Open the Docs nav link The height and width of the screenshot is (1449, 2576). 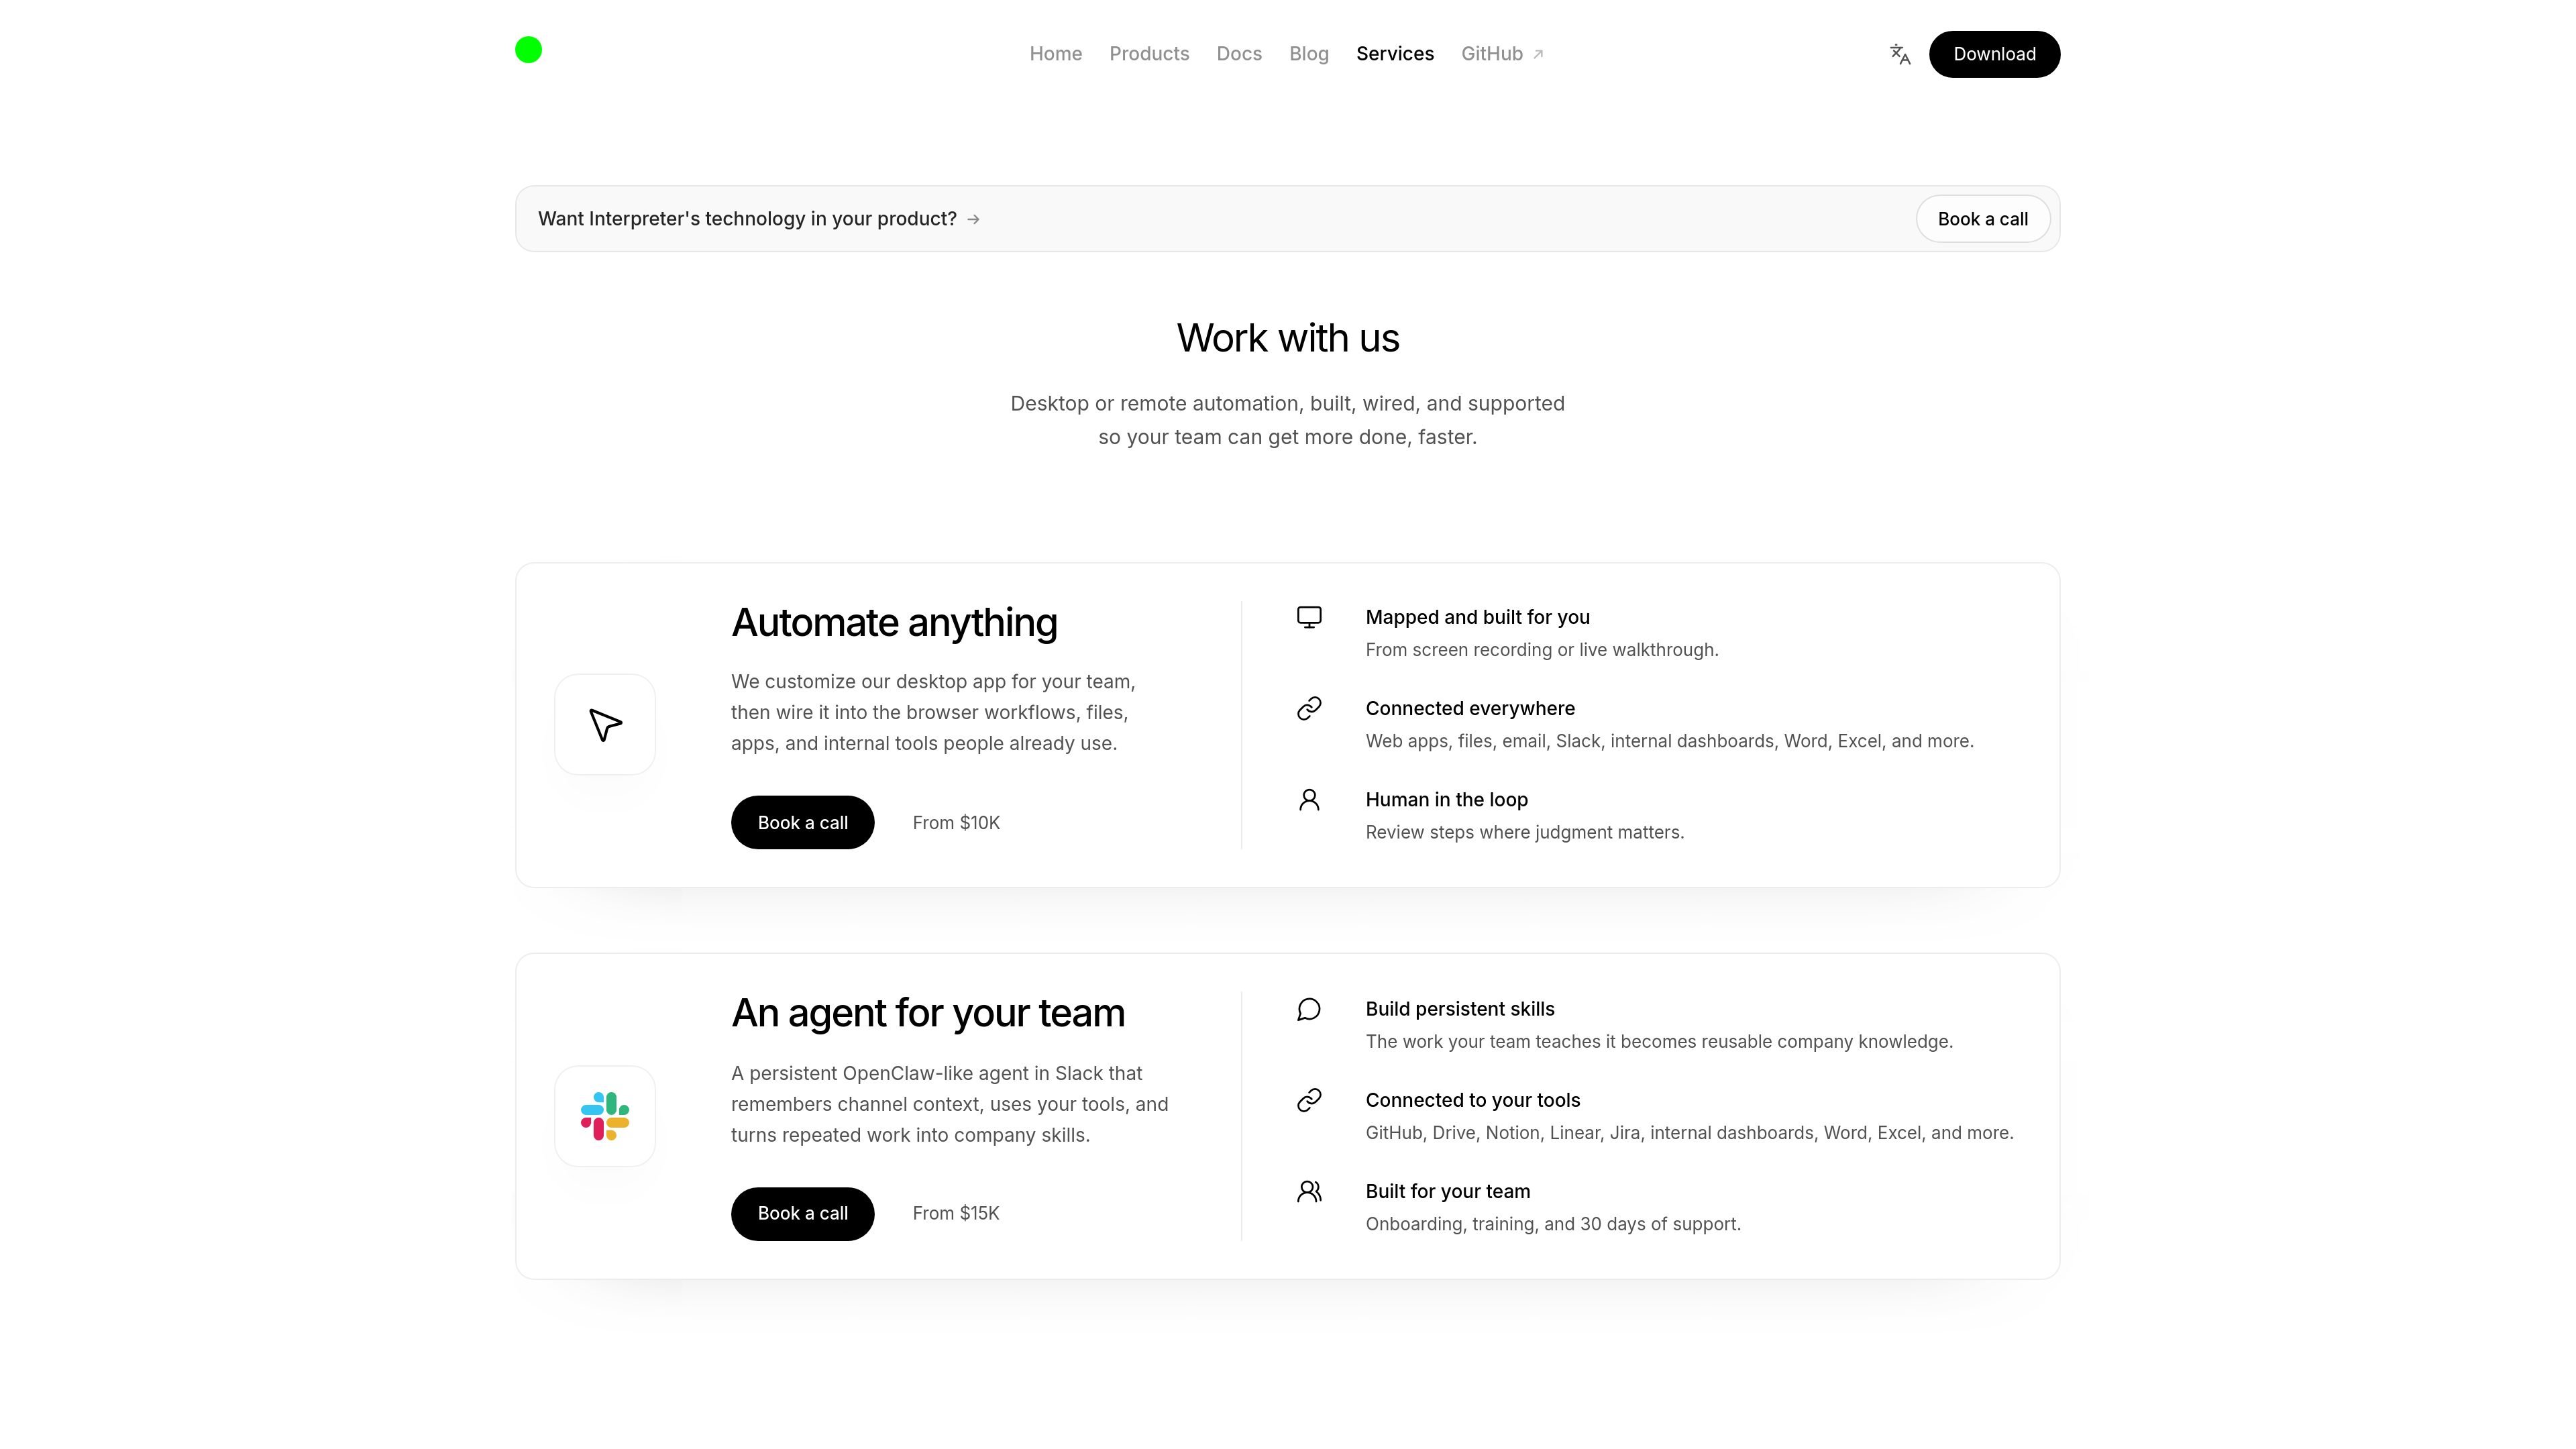(1239, 54)
